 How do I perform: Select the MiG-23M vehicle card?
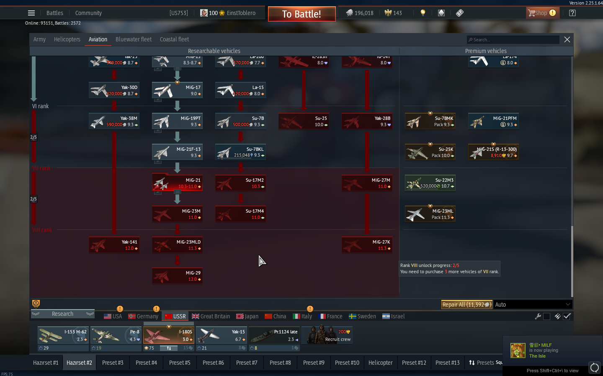coord(177,214)
